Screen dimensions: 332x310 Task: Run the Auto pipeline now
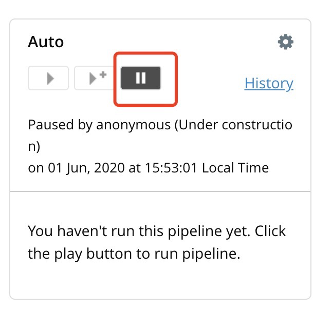point(49,78)
